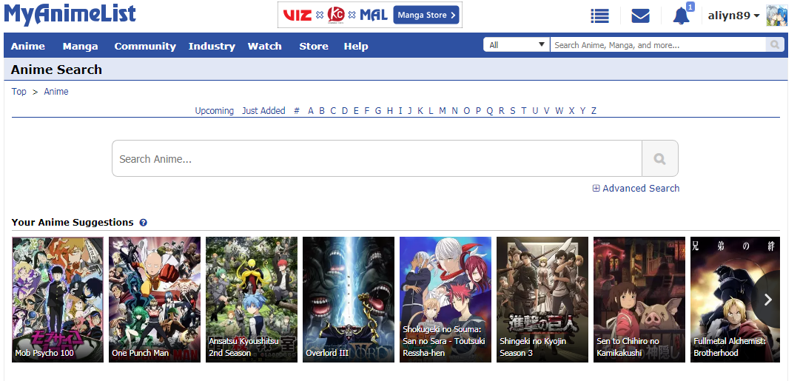Open the messages envelope icon

click(x=640, y=16)
